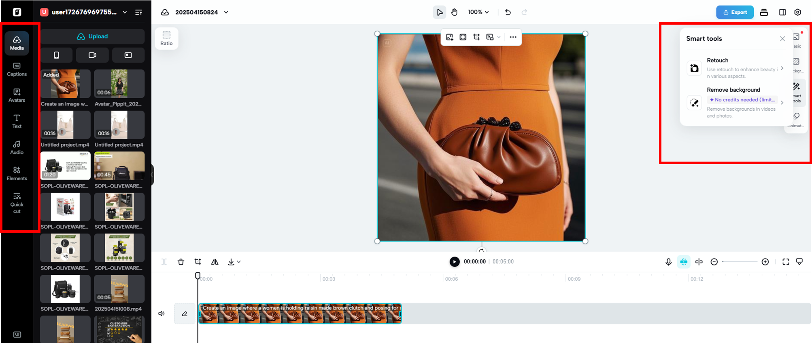Click the camera record icon under Upload

pos(92,55)
